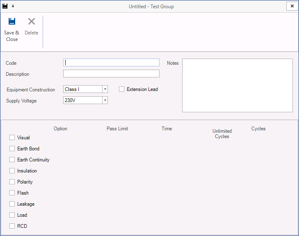Enable the RCD test checkbox
The width and height of the screenshot is (299, 236).
[12, 226]
